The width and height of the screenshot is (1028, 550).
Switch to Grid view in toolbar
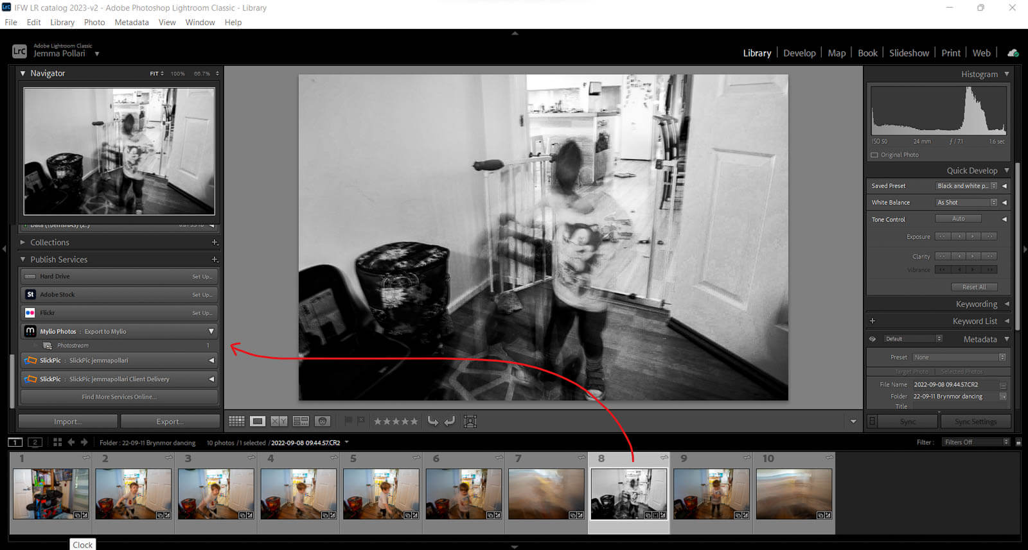236,421
